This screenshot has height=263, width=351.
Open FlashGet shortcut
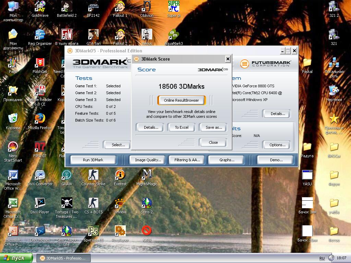tap(40, 65)
